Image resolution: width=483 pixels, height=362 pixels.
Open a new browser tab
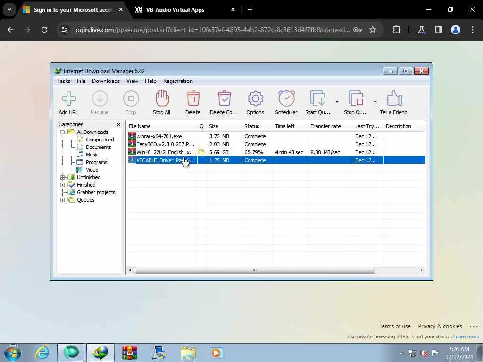click(250, 10)
